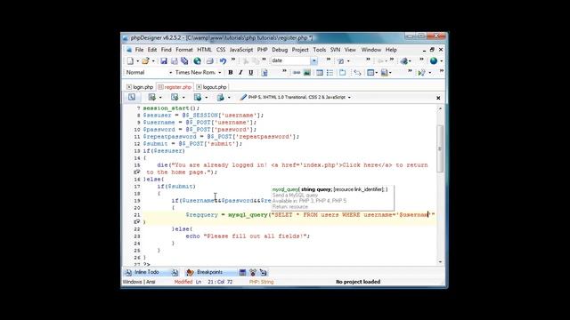The width and height of the screenshot is (570, 320).
Task: Click the last icon in bottom panel bar
Action: click(264, 272)
